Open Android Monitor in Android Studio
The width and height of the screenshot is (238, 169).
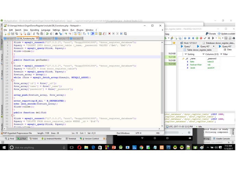click(51, 139)
